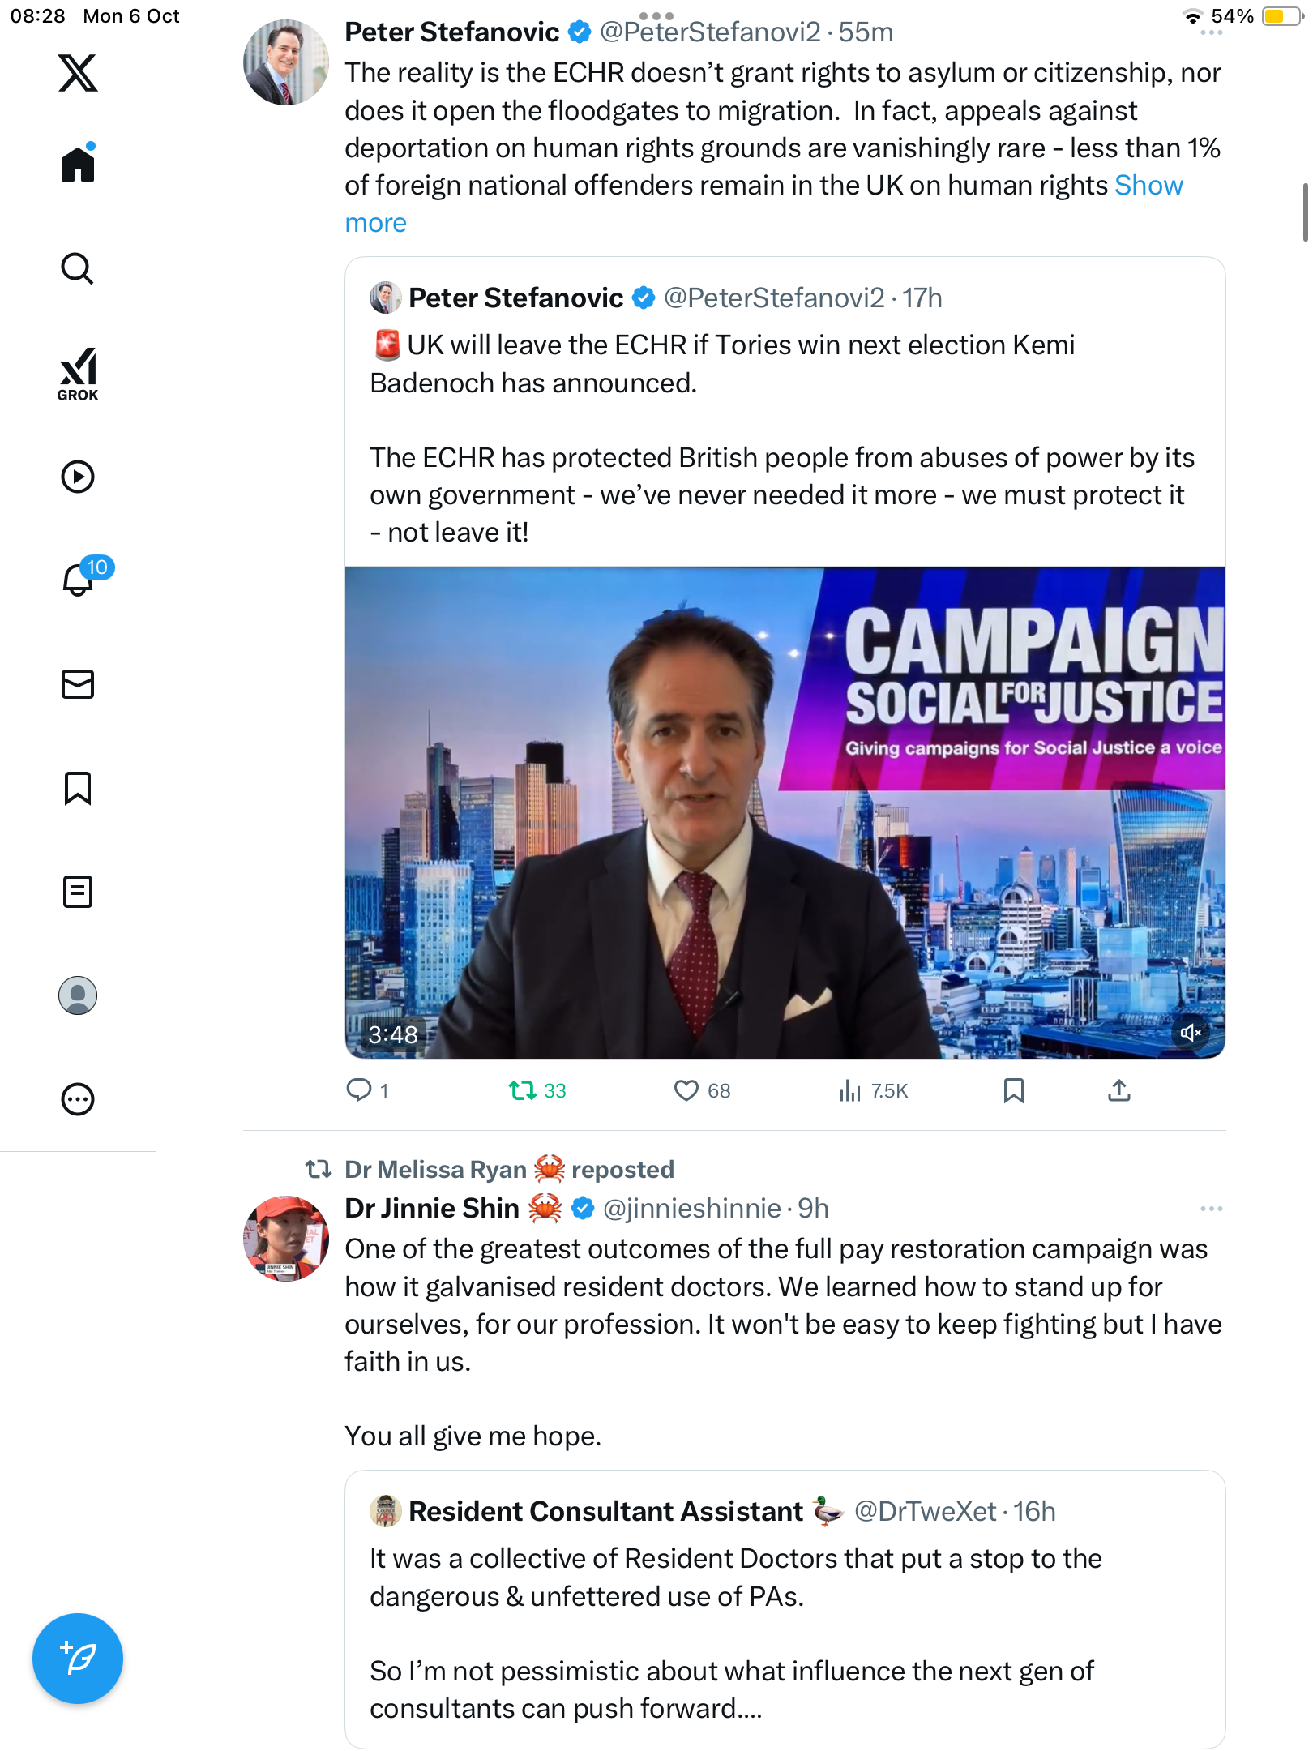Open the Bookmarks sidebar icon
This screenshot has width=1313, height=1751.
(78, 788)
